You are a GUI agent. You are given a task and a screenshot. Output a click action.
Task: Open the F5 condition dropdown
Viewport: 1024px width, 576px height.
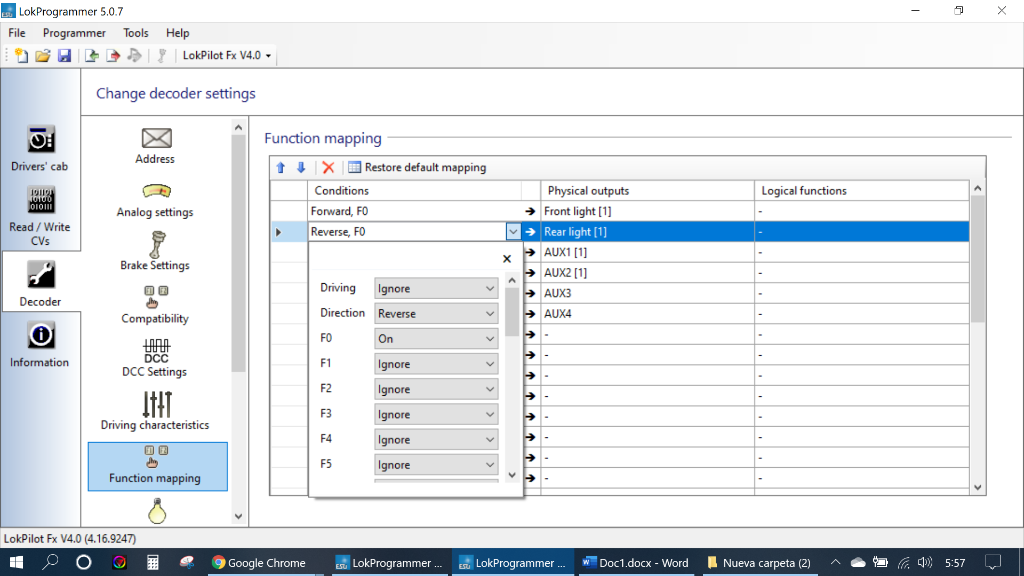(x=436, y=465)
